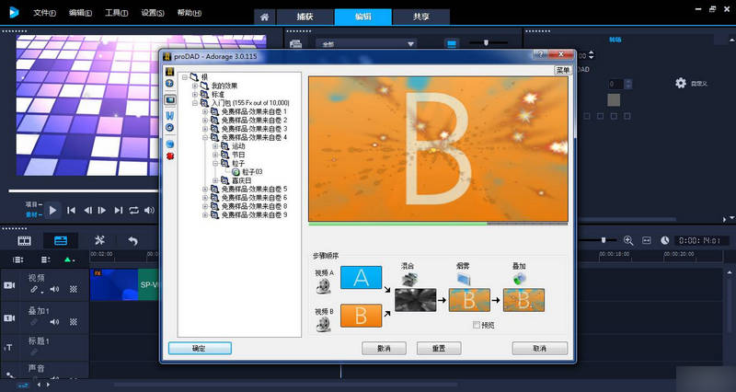The image size is (736, 392).
Task: Toggle track transparency on the 叠加1 track
Action: tap(74, 322)
